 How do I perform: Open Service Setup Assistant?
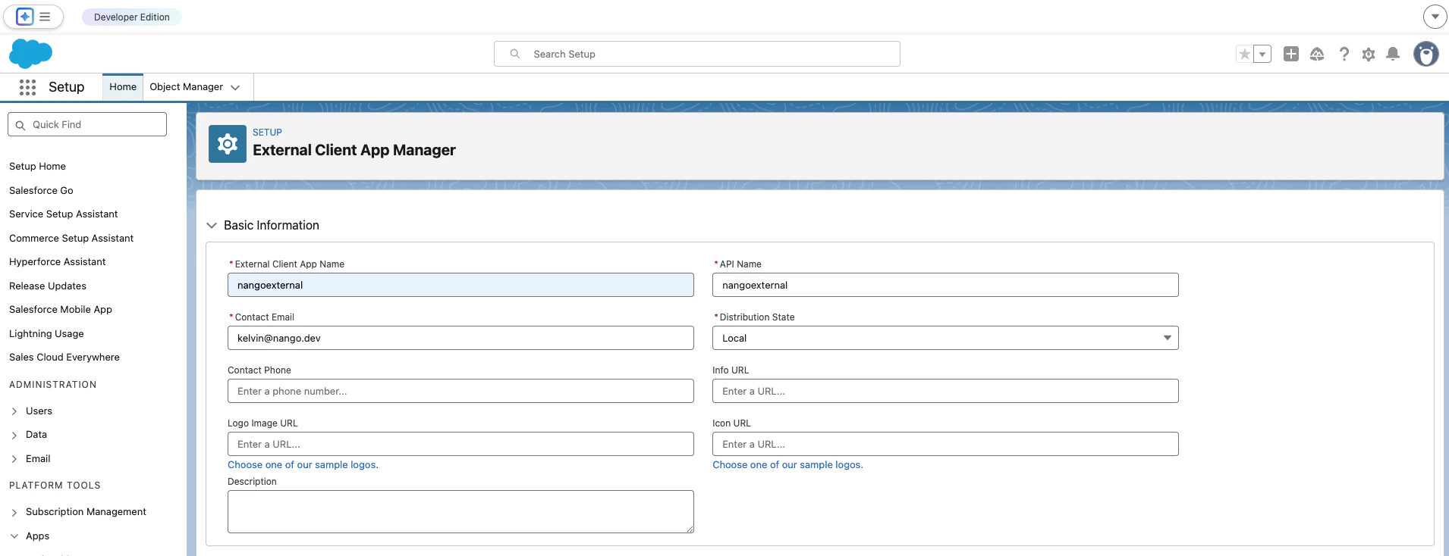(x=64, y=214)
